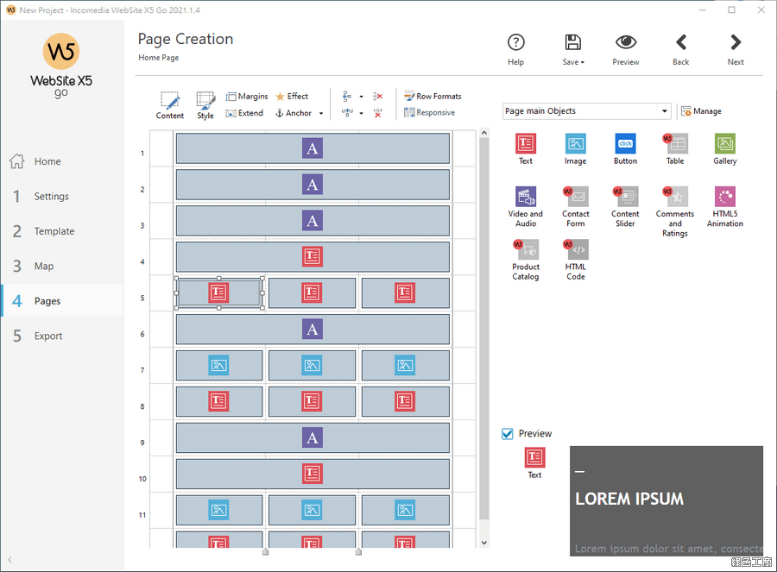Click the Preview eye icon
The height and width of the screenshot is (572, 777).
click(x=626, y=42)
